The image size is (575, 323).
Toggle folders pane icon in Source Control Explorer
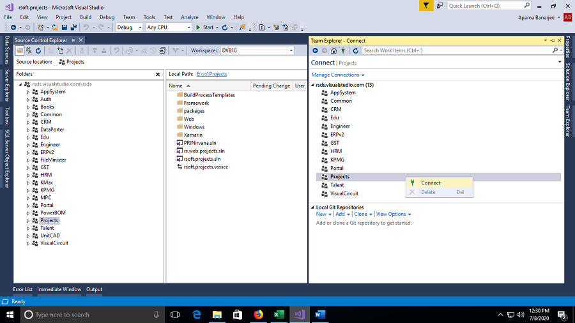tap(20, 50)
